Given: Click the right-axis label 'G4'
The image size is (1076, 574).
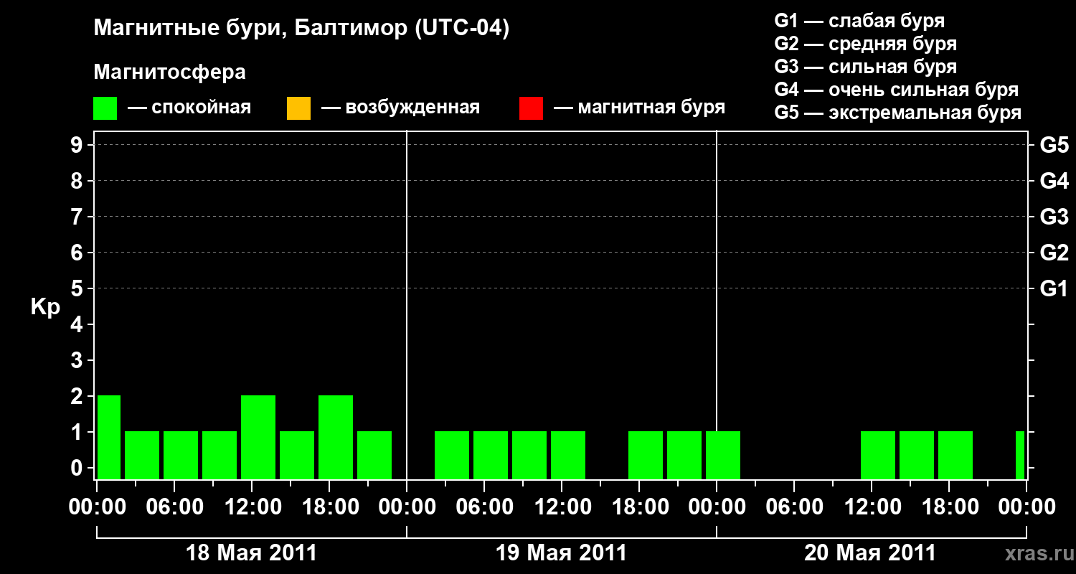Looking at the screenshot, I should tap(1054, 181).
